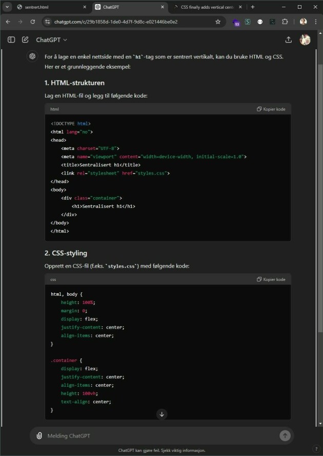This screenshot has width=323, height=456.
Task: Click the html, body { selector line
Action: point(67,294)
